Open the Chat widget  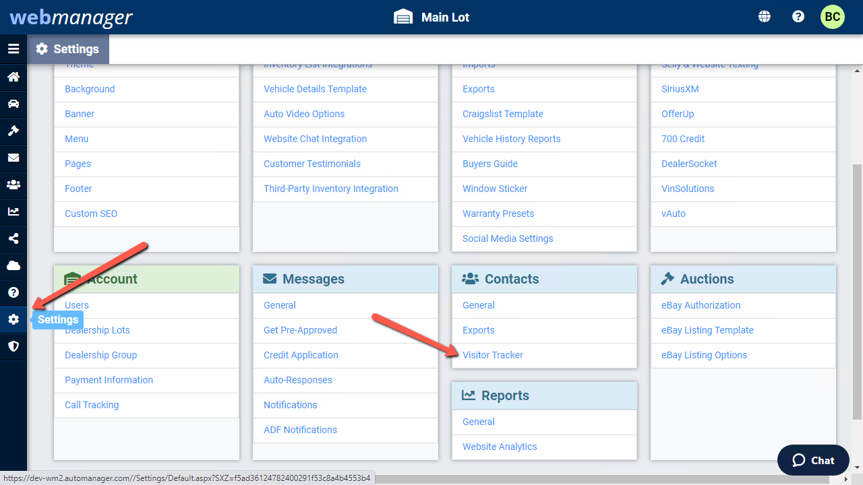pyautogui.click(x=813, y=460)
